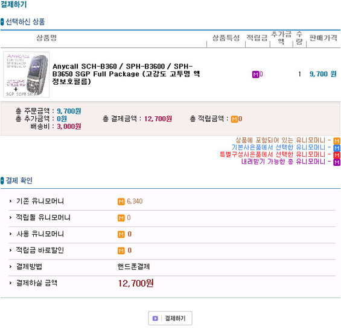Viewport: 341px width, 328px height.
Task: Click the 결제하기 payment button
Action: pos(170,318)
